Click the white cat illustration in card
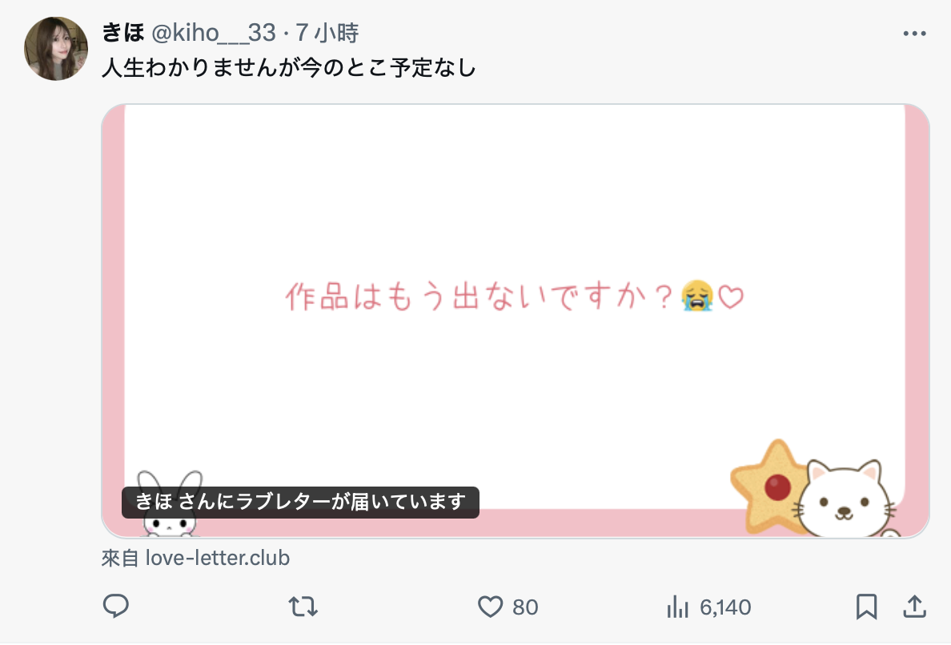 (x=845, y=500)
